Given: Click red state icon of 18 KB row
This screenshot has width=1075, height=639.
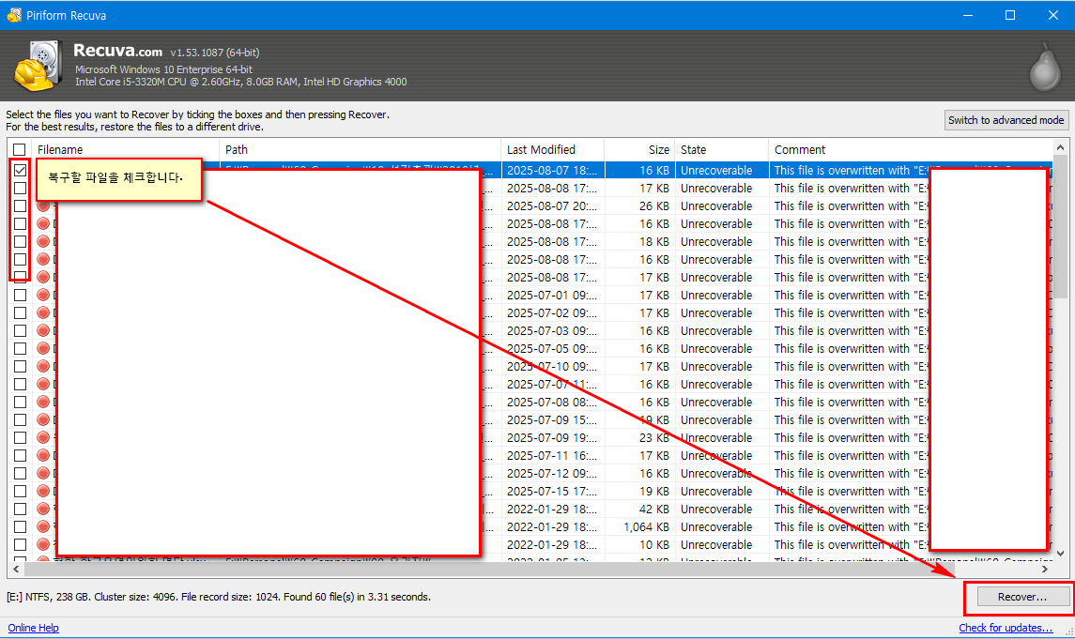Looking at the screenshot, I should [44, 242].
